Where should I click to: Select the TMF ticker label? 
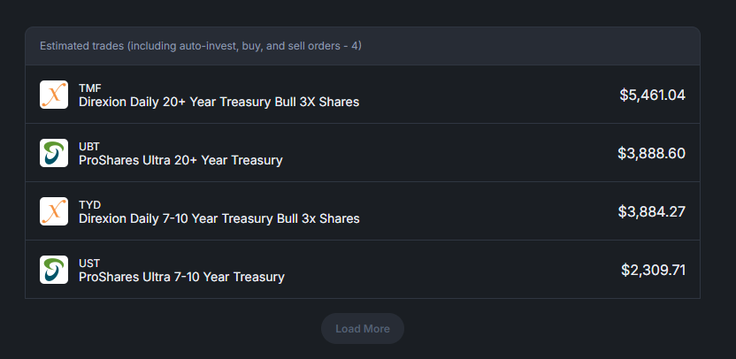point(90,88)
